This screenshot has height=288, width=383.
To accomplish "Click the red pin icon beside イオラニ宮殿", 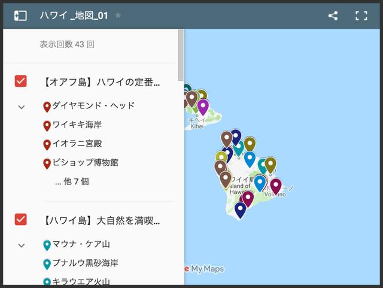I will tap(47, 145).
